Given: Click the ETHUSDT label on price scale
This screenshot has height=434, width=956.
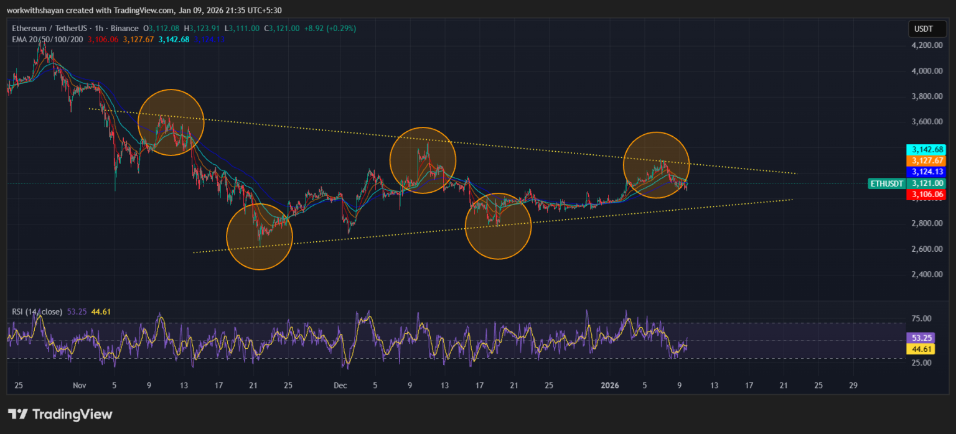Looking at the screenshot, I should point(886,183).
